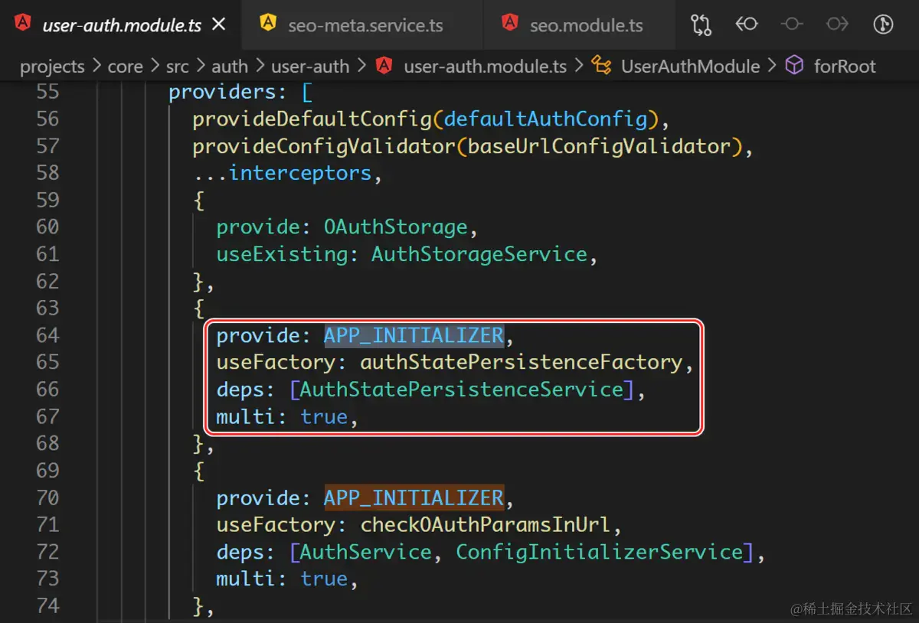Click APP_INITIALIZER on line 70
The image size is (919, 623).
pos(414,498)
